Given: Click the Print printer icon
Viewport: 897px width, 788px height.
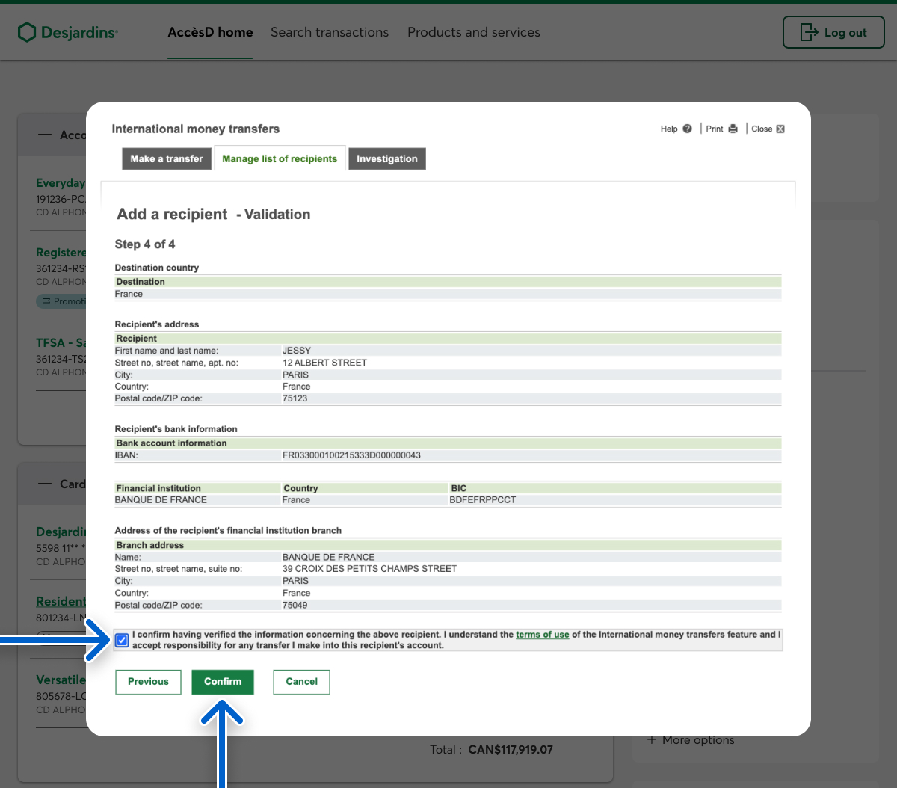Looking at the screenshot, I should click(x=733, y=129).
